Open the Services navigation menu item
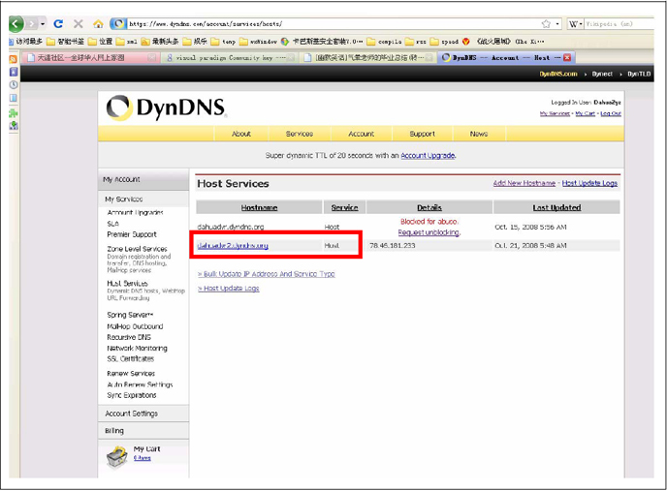 300,134
